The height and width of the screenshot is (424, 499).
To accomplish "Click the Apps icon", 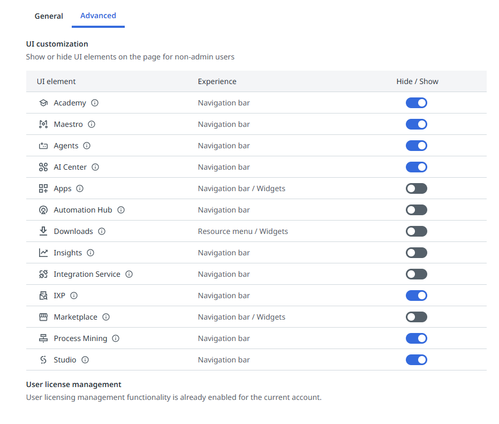I will 43,188.
